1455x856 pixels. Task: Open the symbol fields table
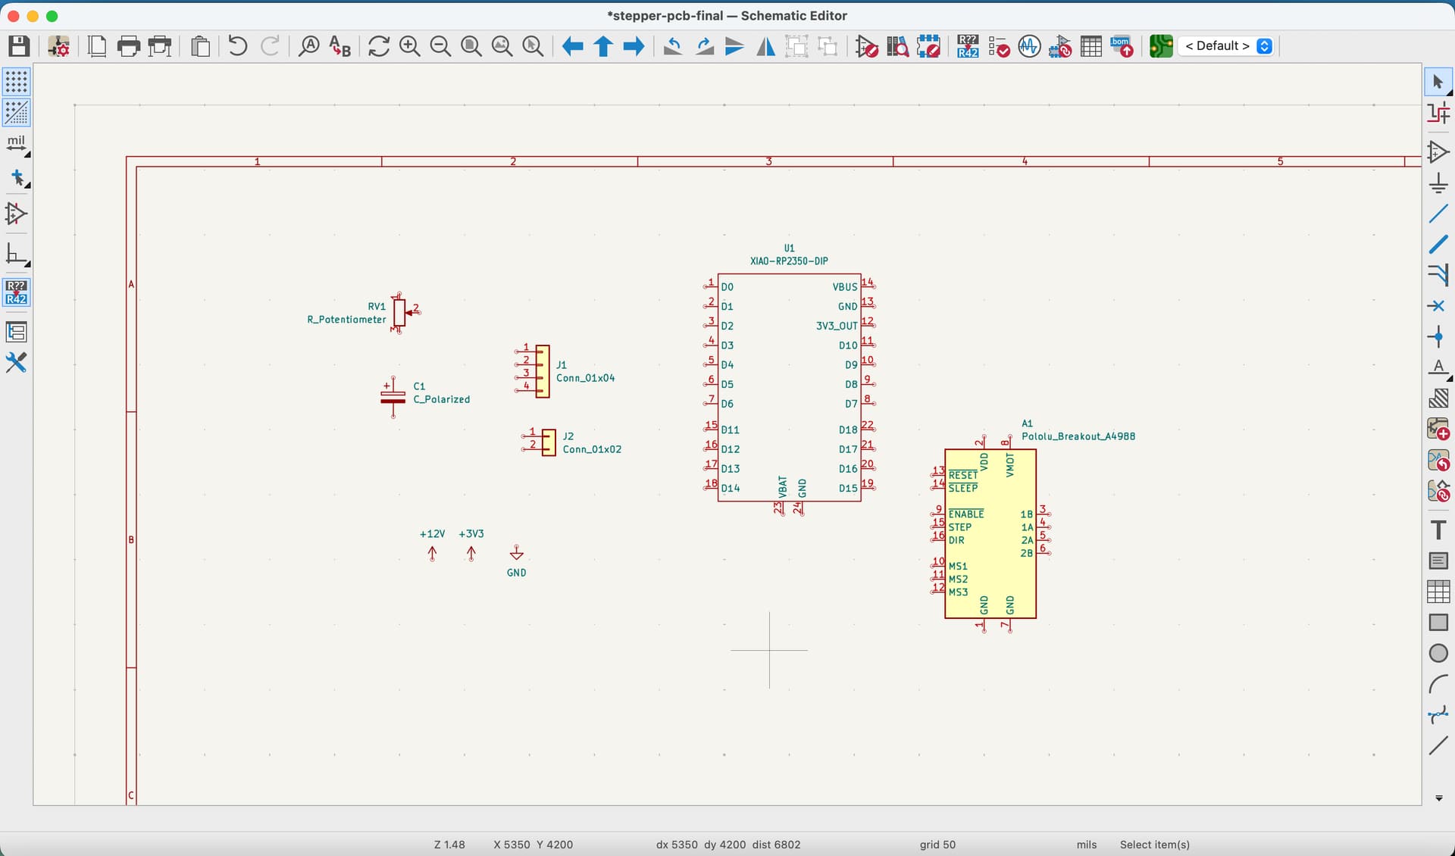tap(1091, 46)
